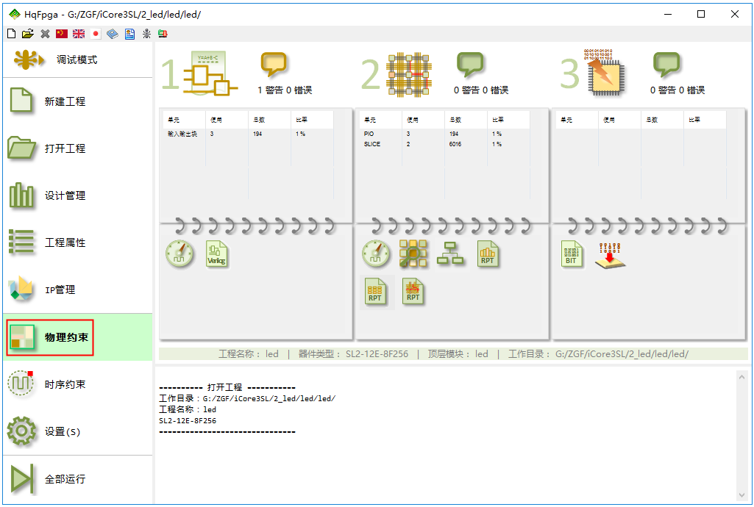
Task: Click the chip floorplan viewer icon
Action: (413, 254)
